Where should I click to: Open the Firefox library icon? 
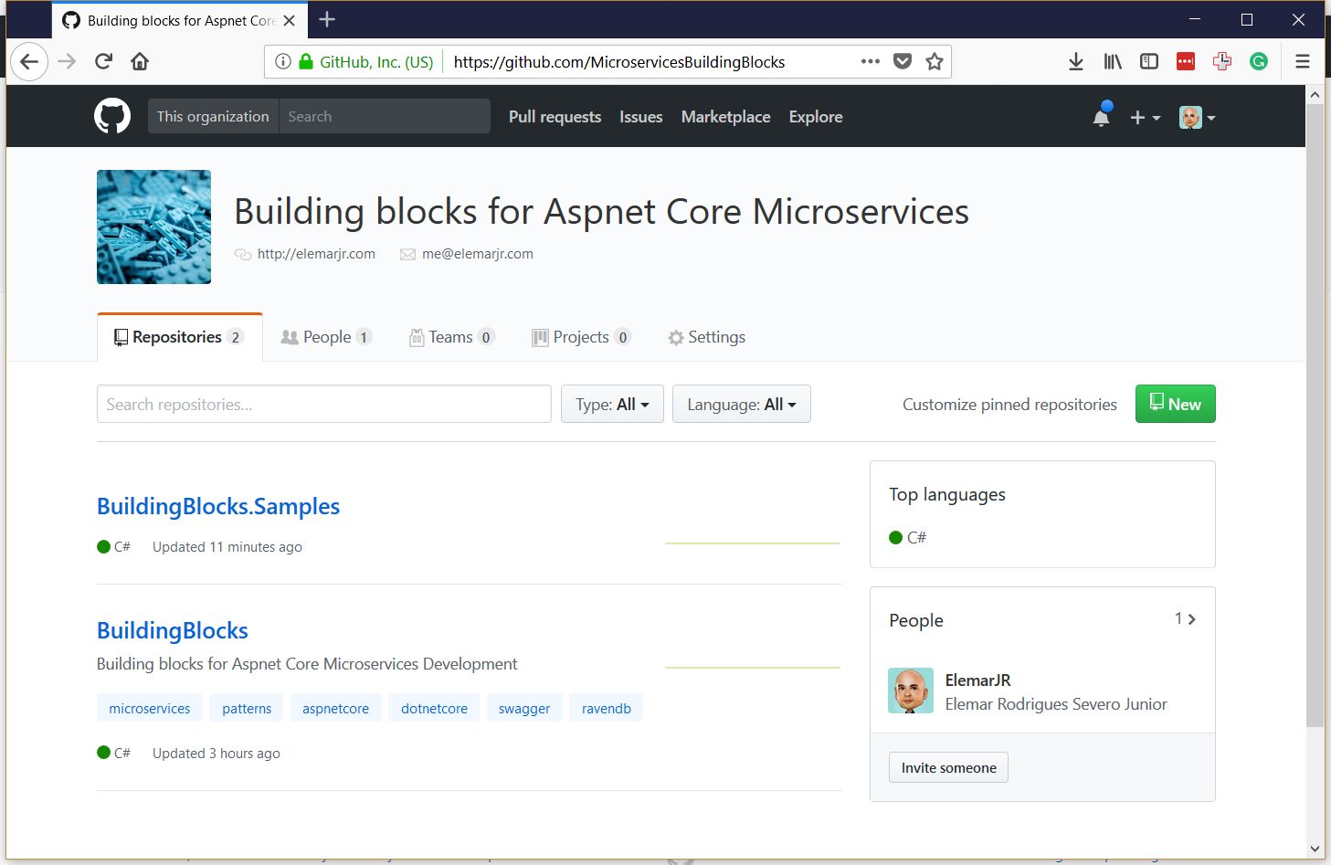1112,61
